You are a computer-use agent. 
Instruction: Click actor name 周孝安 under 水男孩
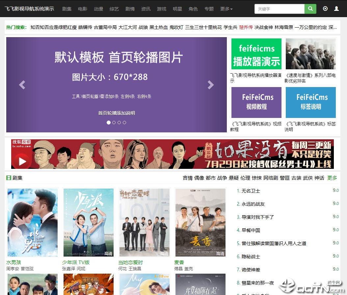pos(13,269)
